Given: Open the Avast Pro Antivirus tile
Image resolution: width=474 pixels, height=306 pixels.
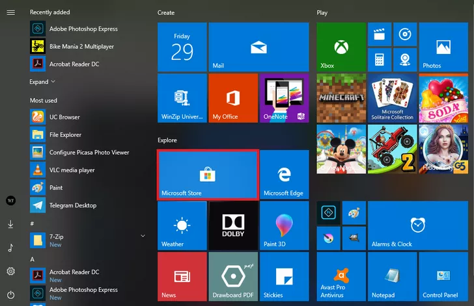Looking at the screenshot, I should click(341, 277).
